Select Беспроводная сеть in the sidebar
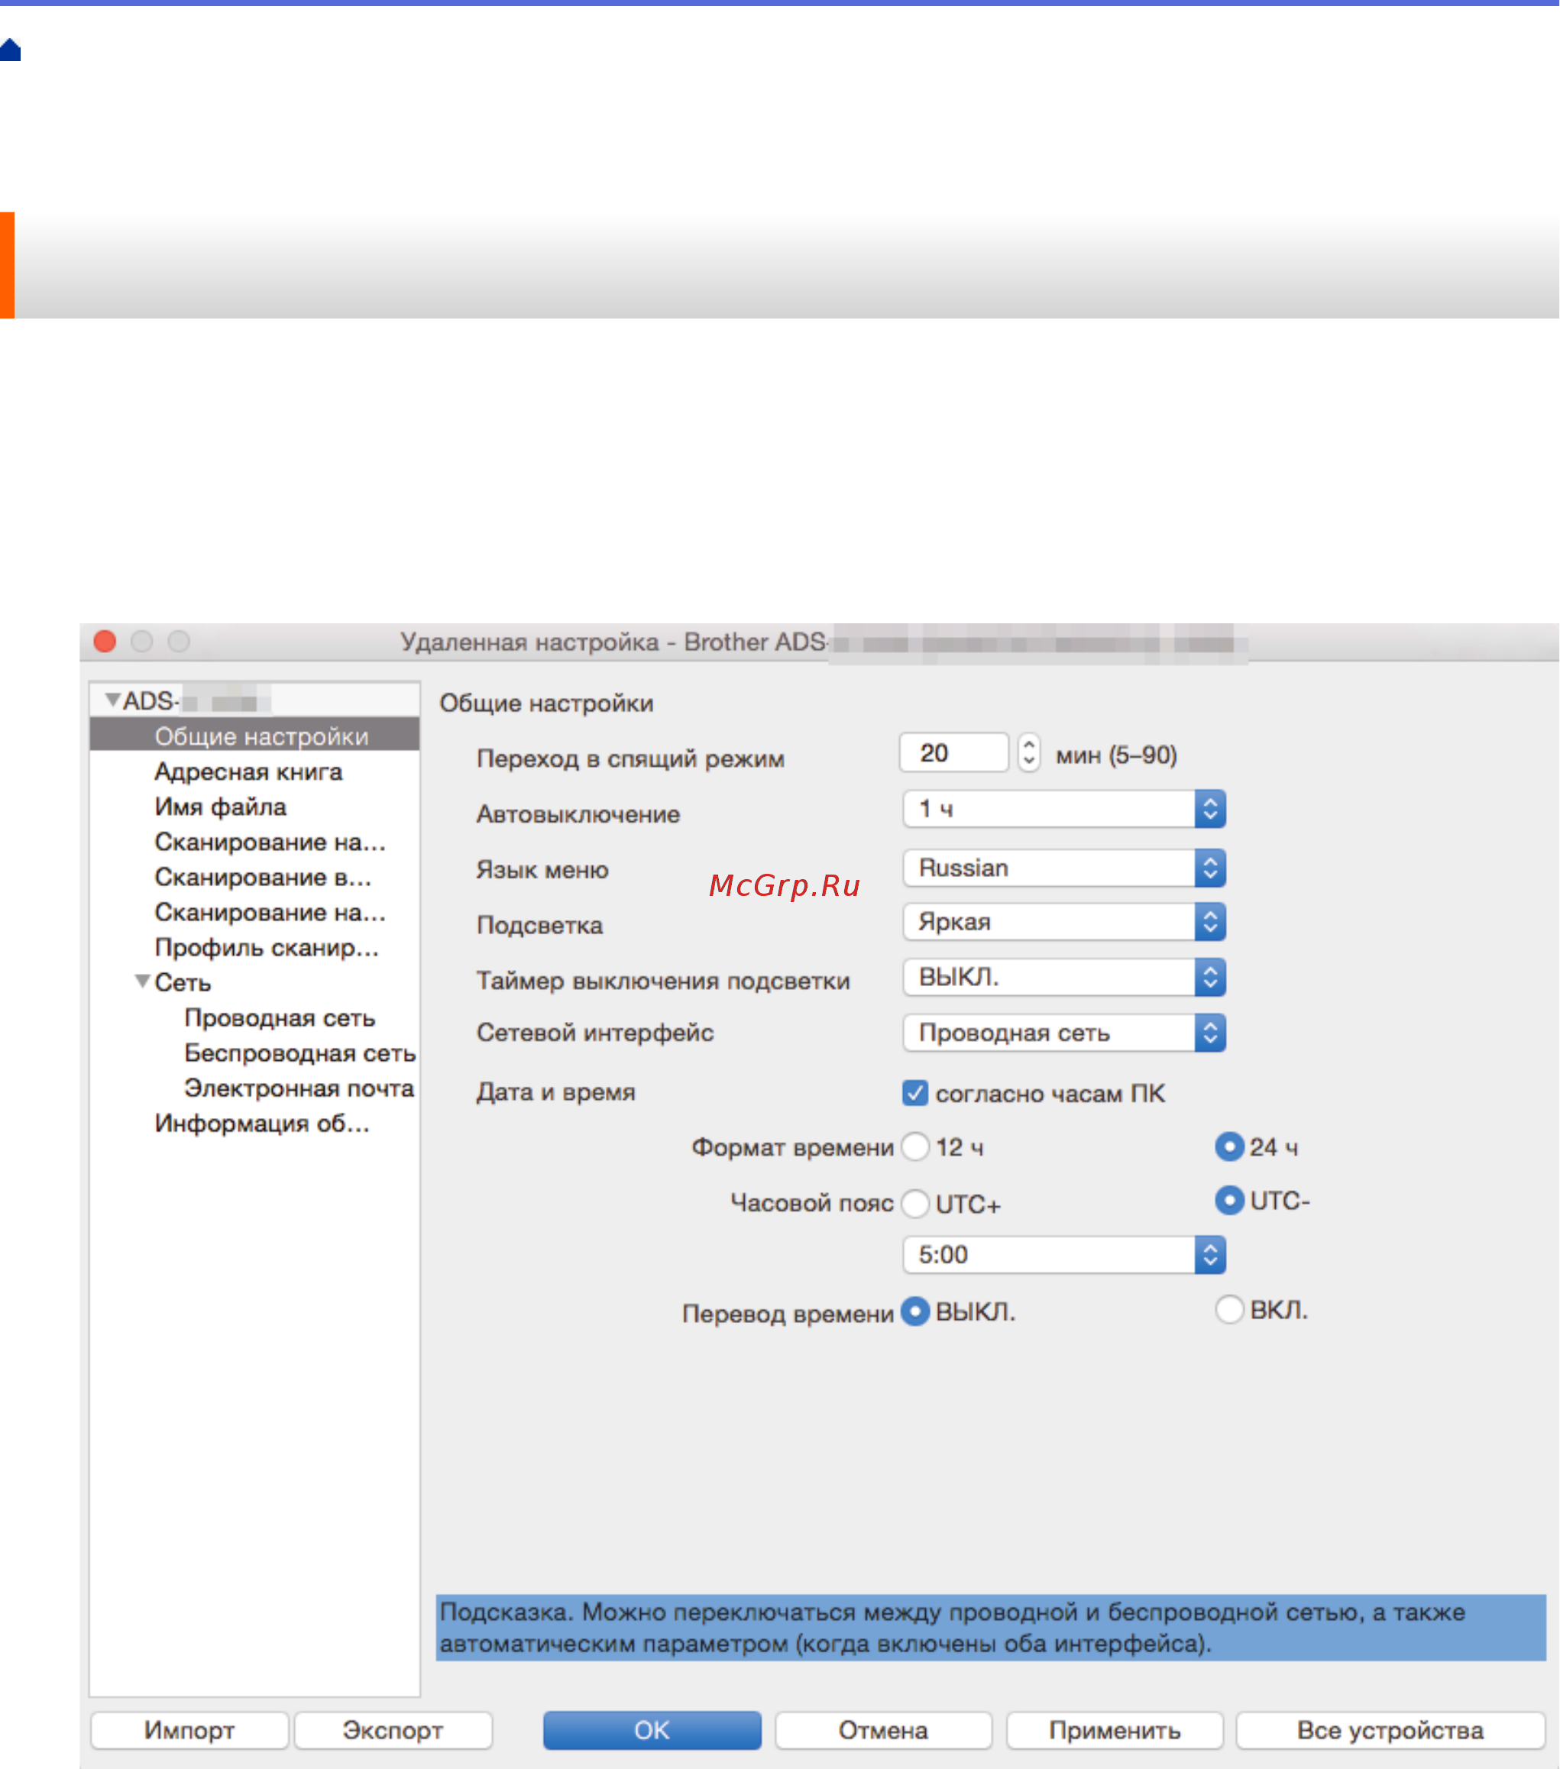 (298, 1053)
